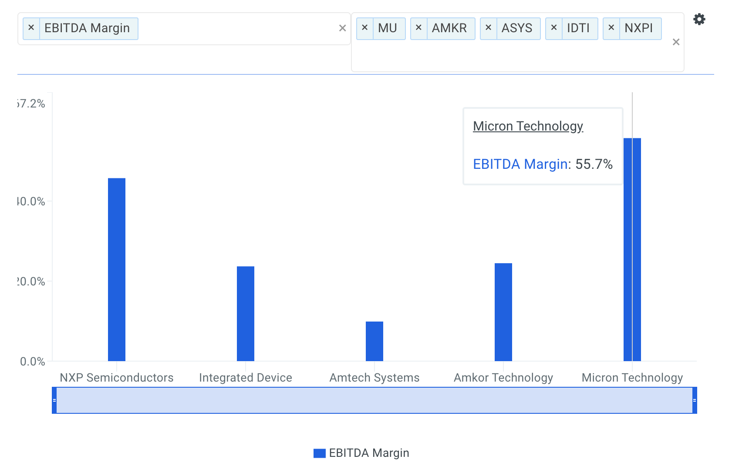The height and width of the screenshot is (476, 749).
Task: Select the MU ticker label
Action: (x=388, y=28)
